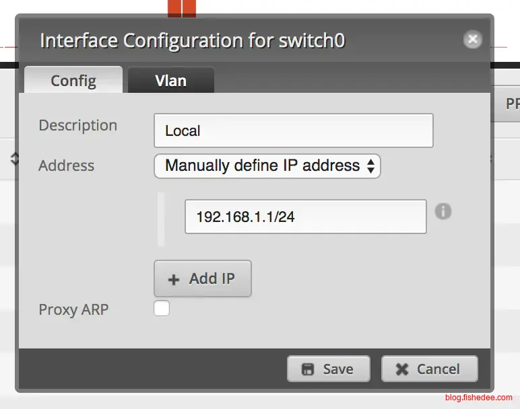520x409 pixels.
Task: Click the Address dropdown's up-down arrows
Action: pos(370,166)
